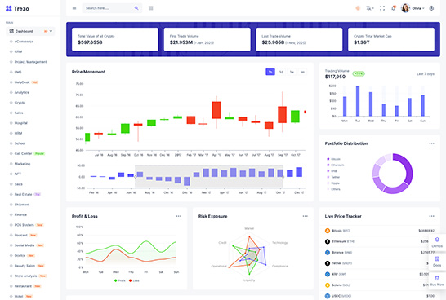This screenshot has width=446, height=300.
Task: Open the apps grid icon in header
Action: click(x=151, y=8)
